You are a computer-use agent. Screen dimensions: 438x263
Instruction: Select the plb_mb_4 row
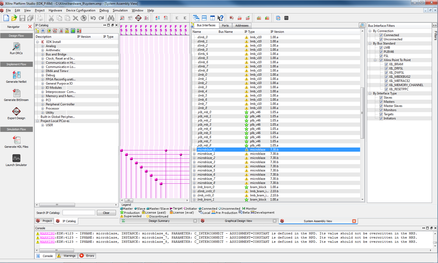coord(276,129)
